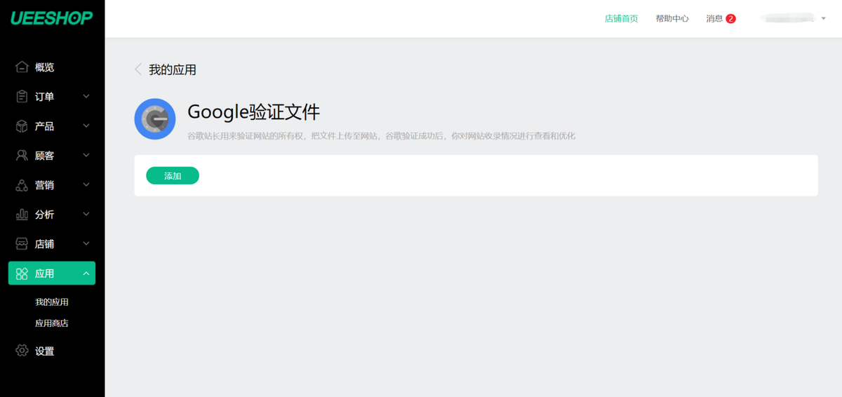Open the account dropdown arrow
Viewport: 842px width, 397px height.
click(823, 19)
